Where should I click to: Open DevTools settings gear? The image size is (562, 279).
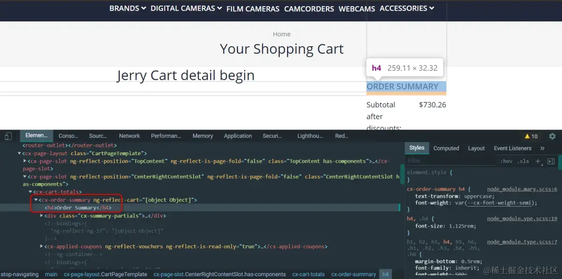click(552, 136)
